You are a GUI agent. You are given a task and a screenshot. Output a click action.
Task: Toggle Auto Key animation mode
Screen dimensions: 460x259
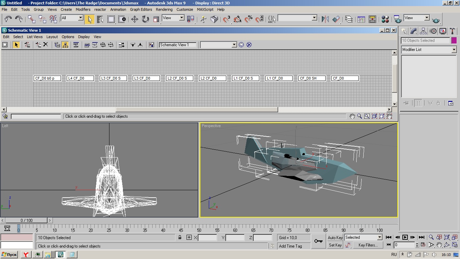335,237
